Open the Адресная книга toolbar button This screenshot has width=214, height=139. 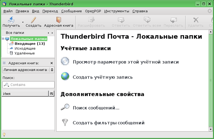click(x=58, y=22)
